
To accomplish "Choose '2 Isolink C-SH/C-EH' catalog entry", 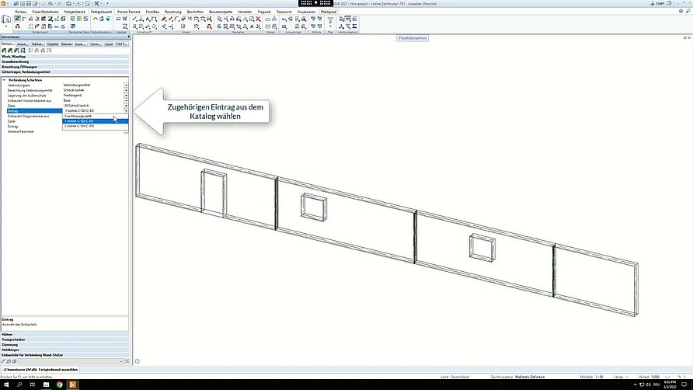I will click(79, 127).
